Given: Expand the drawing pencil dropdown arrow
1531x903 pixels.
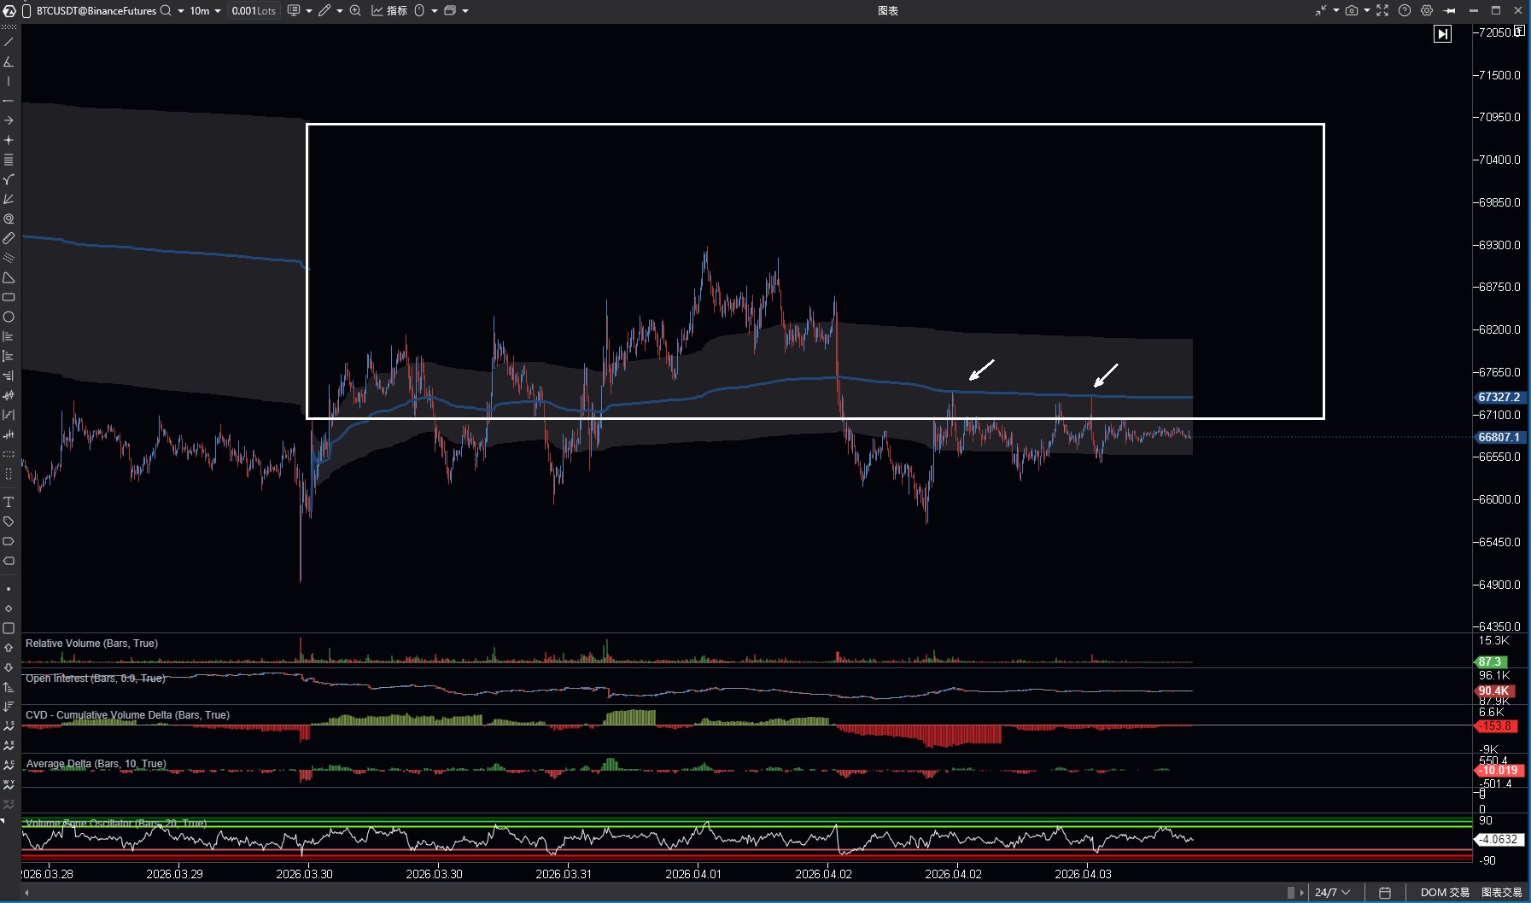Looking at the screenshot, I should pyautogui.click(x=340, y=11).
